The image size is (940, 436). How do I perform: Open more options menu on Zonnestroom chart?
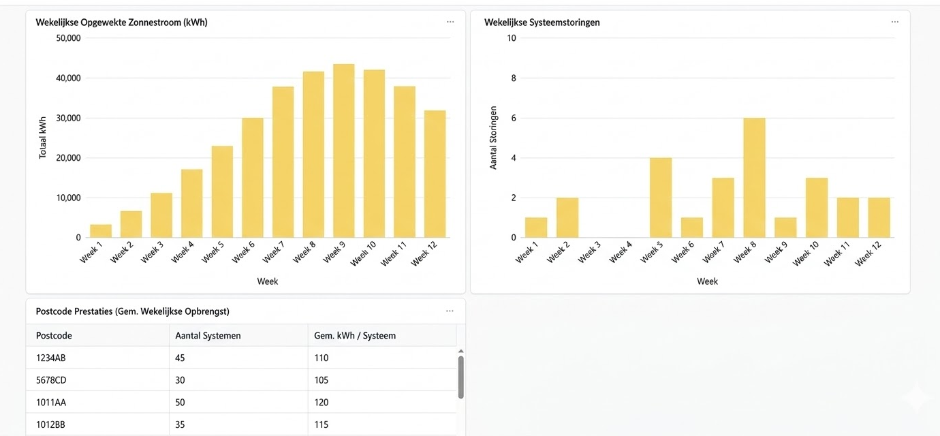(450, 21)
